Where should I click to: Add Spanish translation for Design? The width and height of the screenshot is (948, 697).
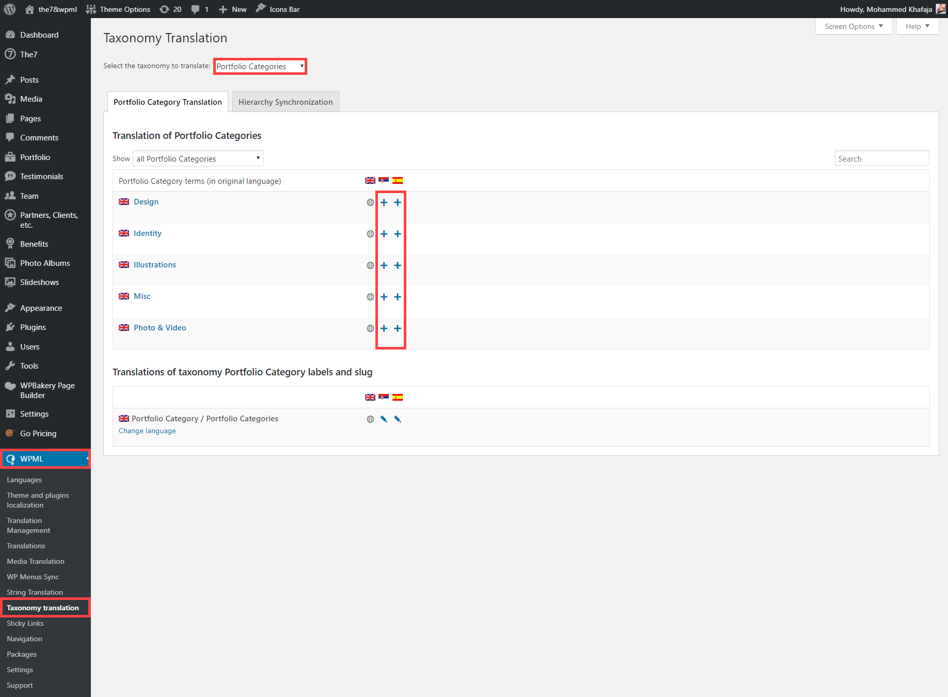[x=398, y=202]
